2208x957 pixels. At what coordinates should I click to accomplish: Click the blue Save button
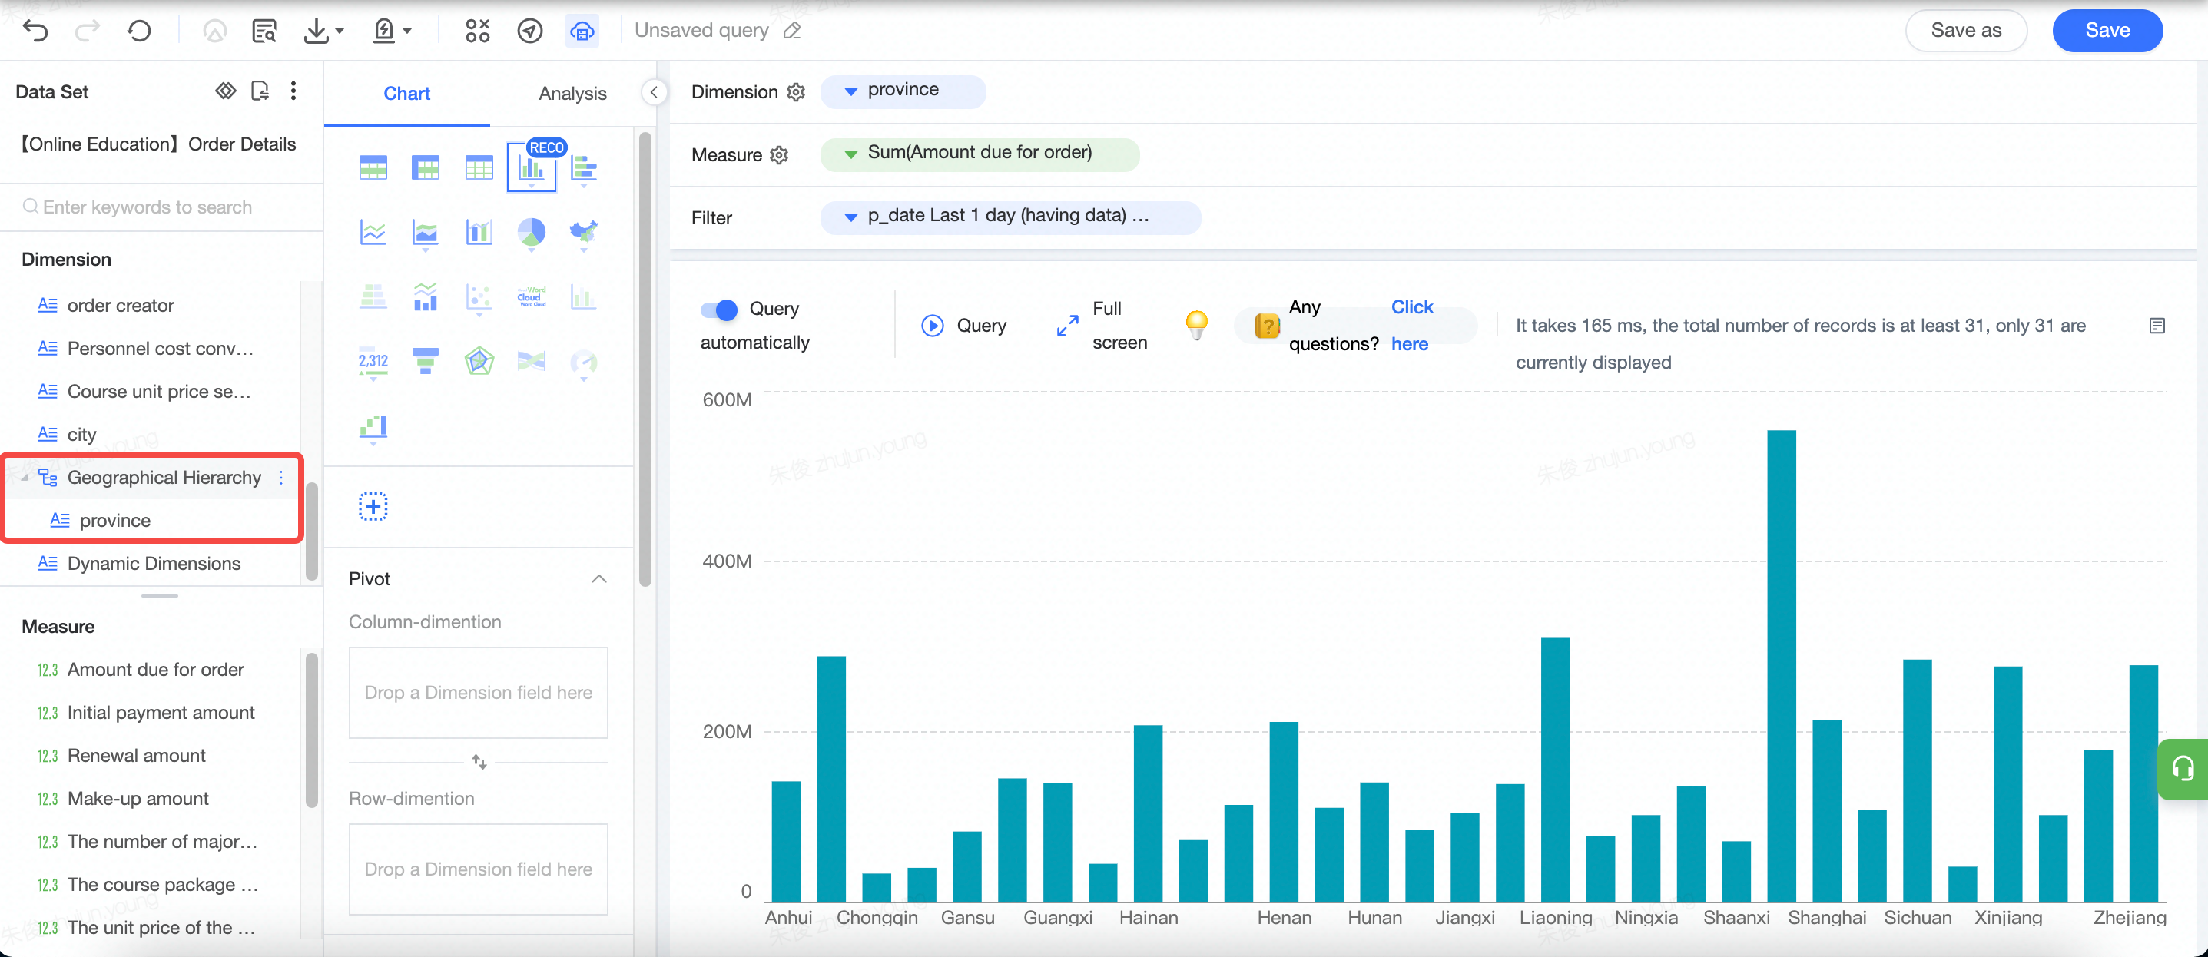tap(2107, 31)
